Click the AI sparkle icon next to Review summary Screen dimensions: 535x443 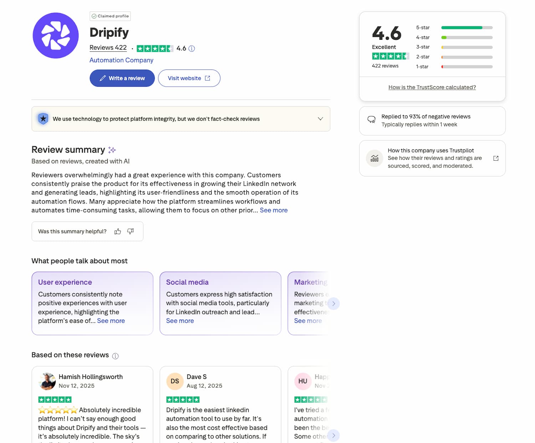[112, 150]
